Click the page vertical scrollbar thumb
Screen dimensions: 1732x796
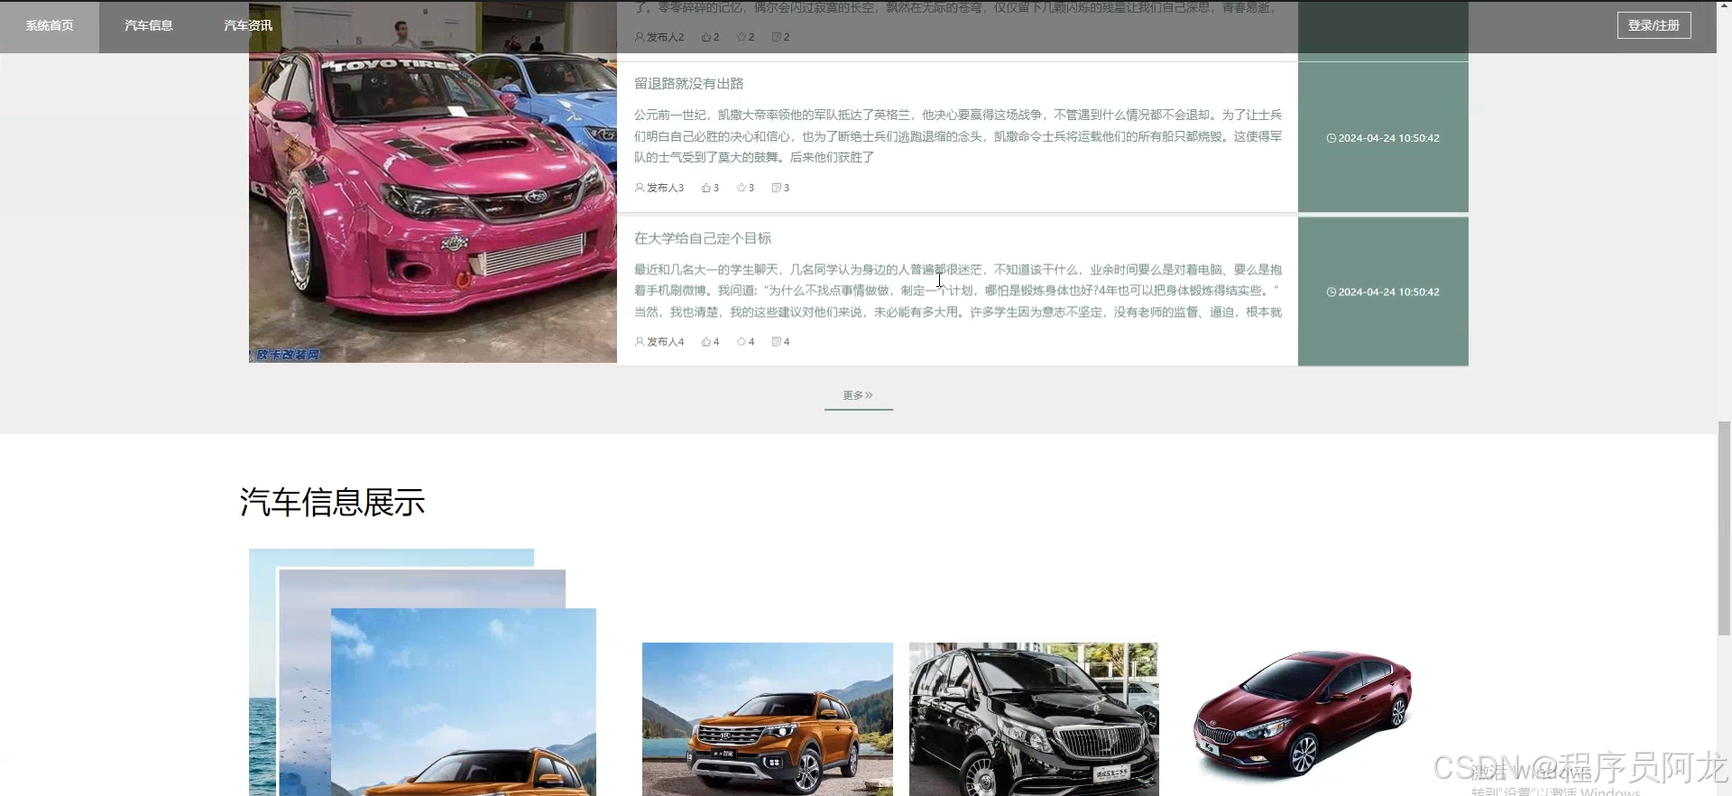click(x=1724, y=528)
